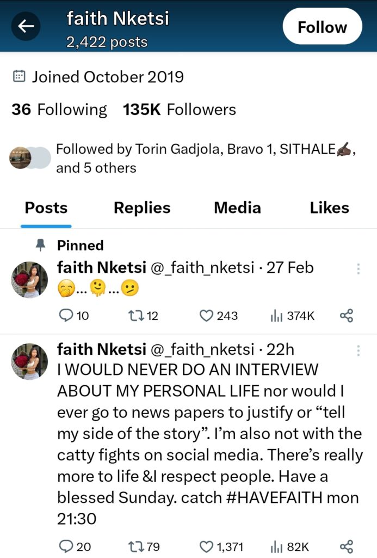The image size is (377, 558).
Task: Tap the back arrow icon
Action: [26, 26]
